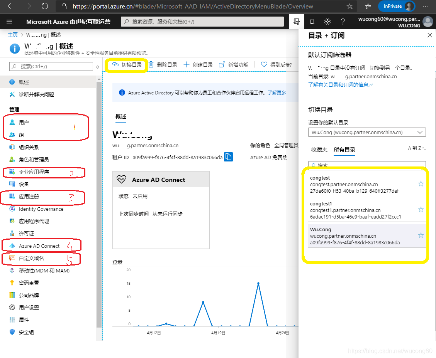Click the address bar URL
Screen dimensions: 436x358
193,7
